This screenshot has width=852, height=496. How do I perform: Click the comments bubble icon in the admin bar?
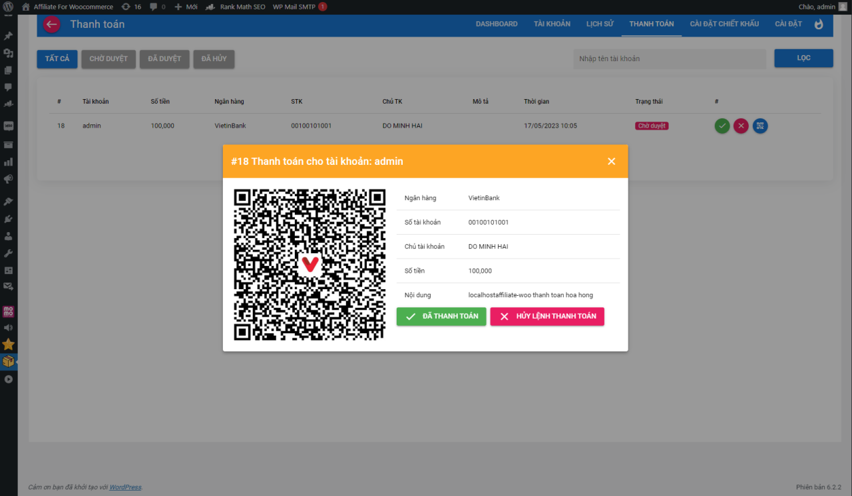coord(155,7)
